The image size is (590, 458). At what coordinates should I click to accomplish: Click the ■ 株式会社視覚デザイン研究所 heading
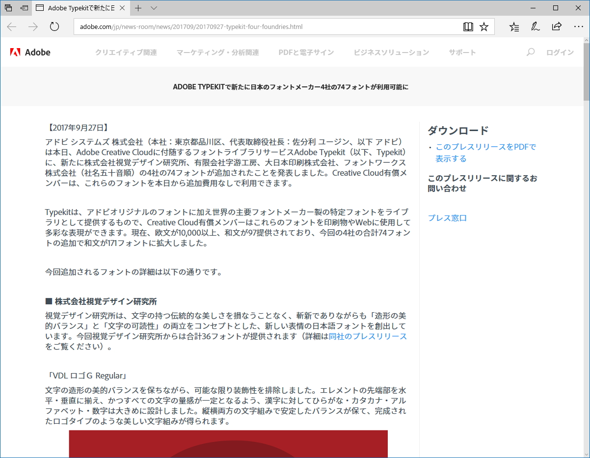coord(101,301)
